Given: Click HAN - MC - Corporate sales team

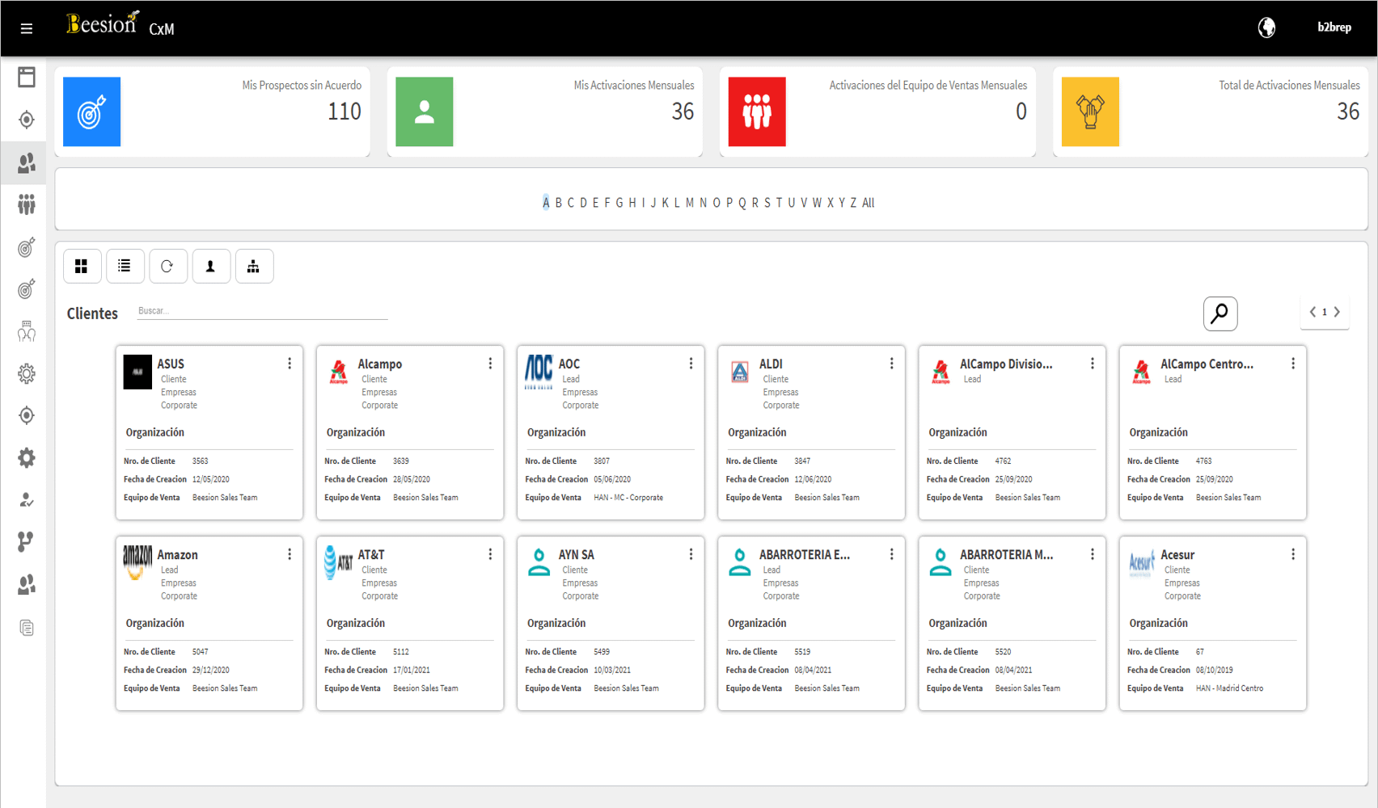Looking at the screenshot, I should click(x=628, y=498).
